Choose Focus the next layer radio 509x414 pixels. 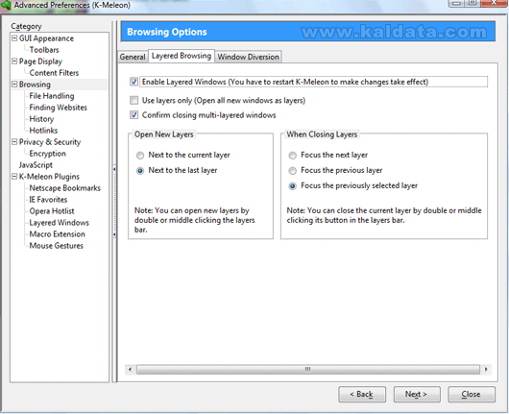293,156
